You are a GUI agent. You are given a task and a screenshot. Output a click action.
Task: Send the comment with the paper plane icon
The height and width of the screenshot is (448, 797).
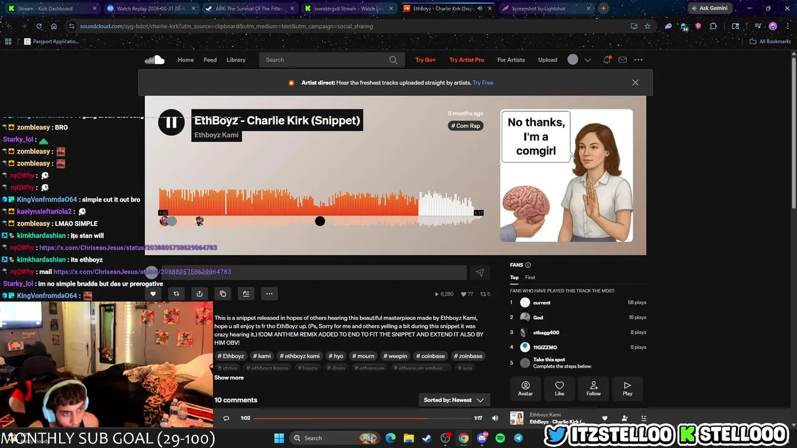tap(479, 273)
